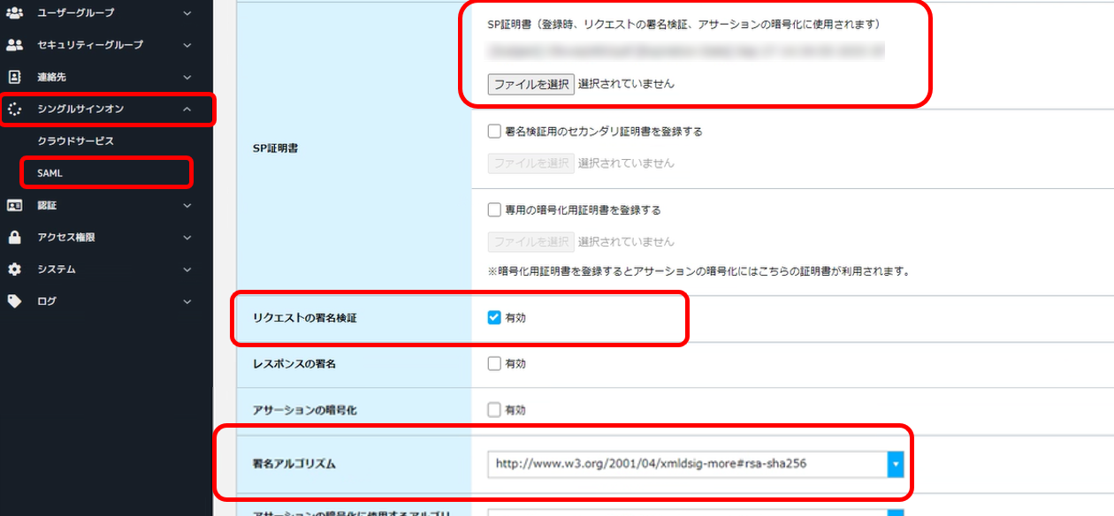This screenshot has width=1114, height=516.
Task: Expand the ログ chevron
Action: [187, 302]
